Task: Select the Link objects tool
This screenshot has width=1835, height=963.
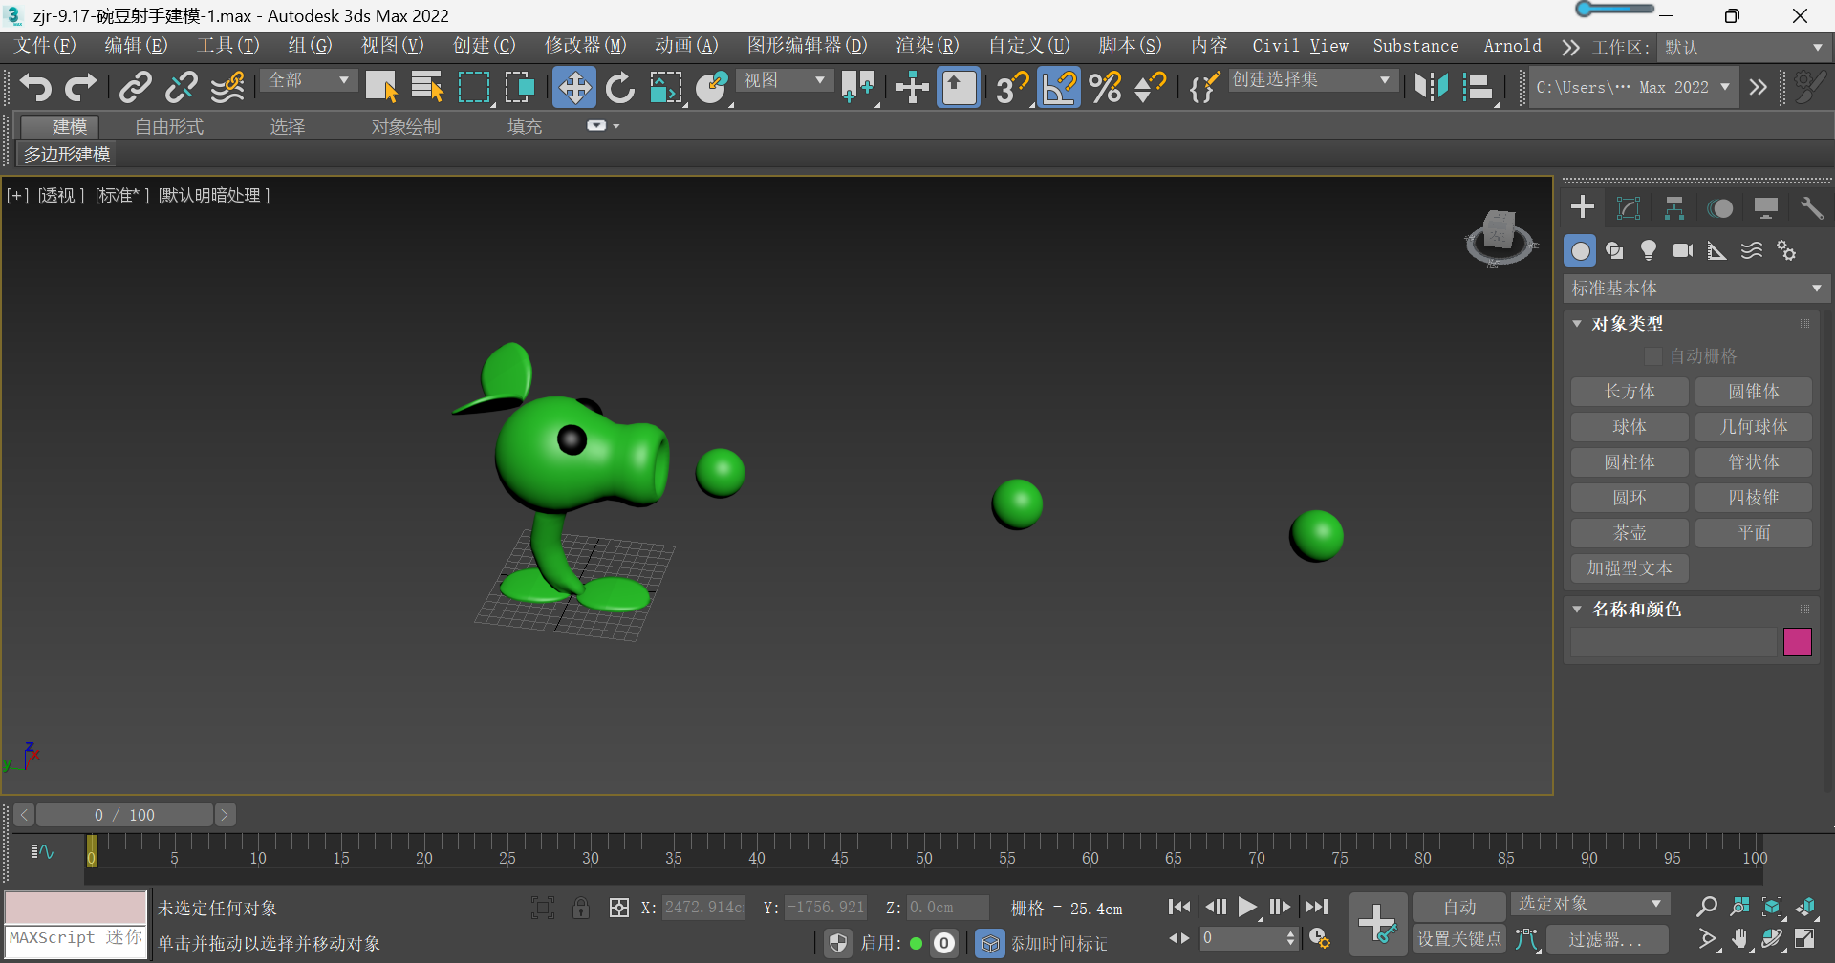Action: (x=135, y=88)
